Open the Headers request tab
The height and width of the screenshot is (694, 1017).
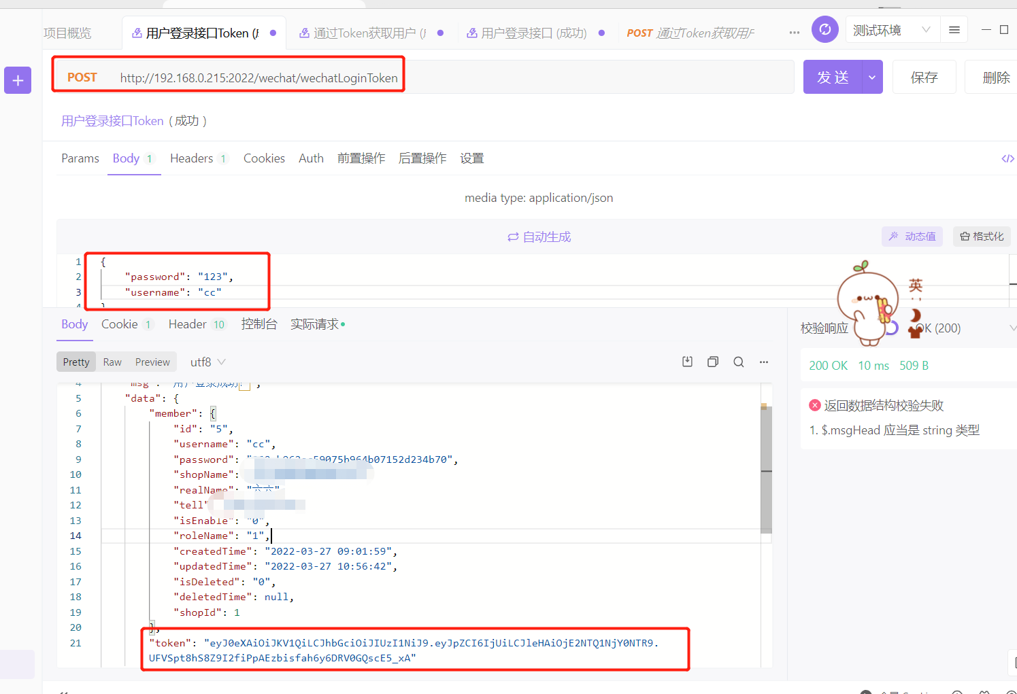click(x=198, y=158)
